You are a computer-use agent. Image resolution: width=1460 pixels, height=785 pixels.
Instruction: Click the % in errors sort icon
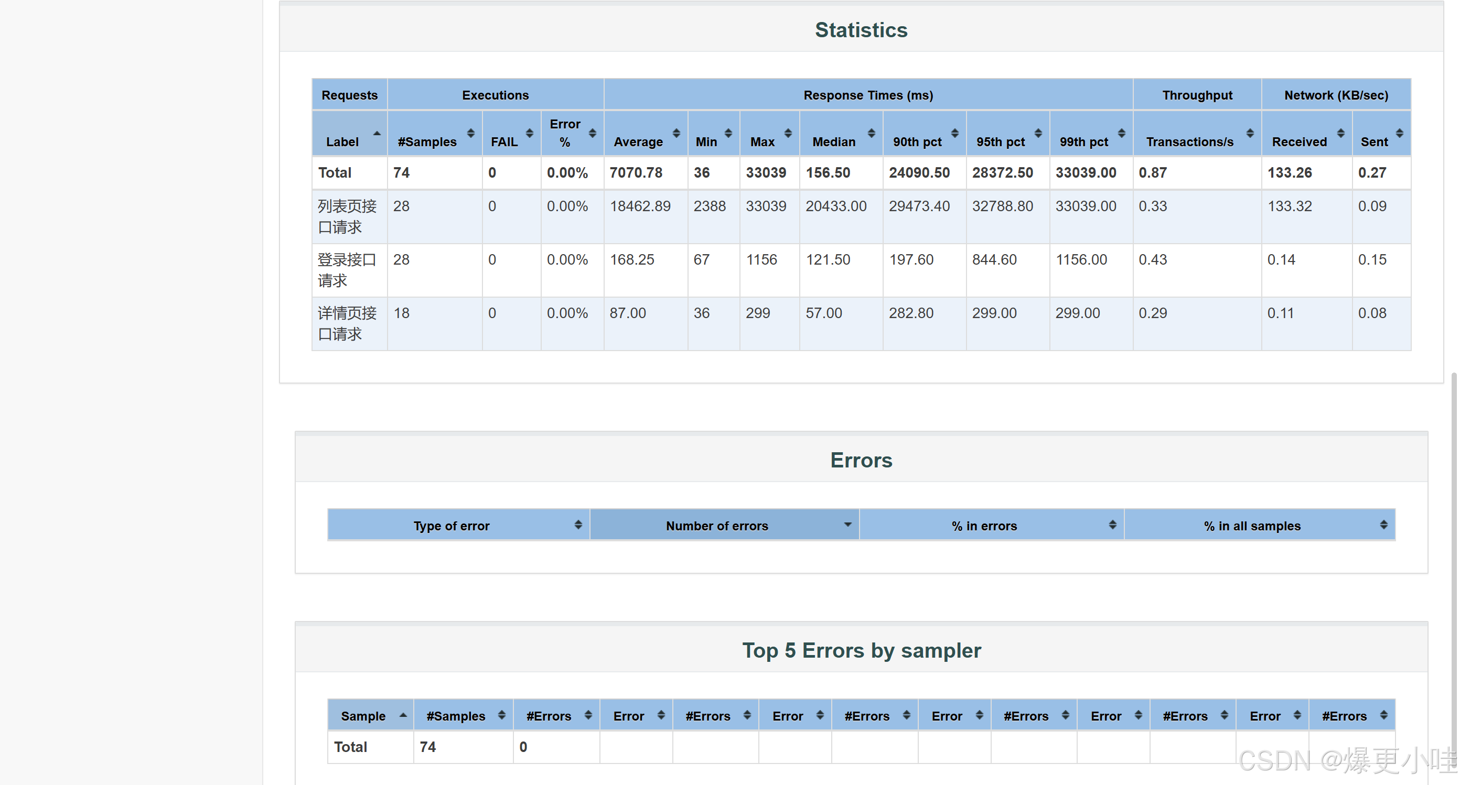click(1112, 525)
